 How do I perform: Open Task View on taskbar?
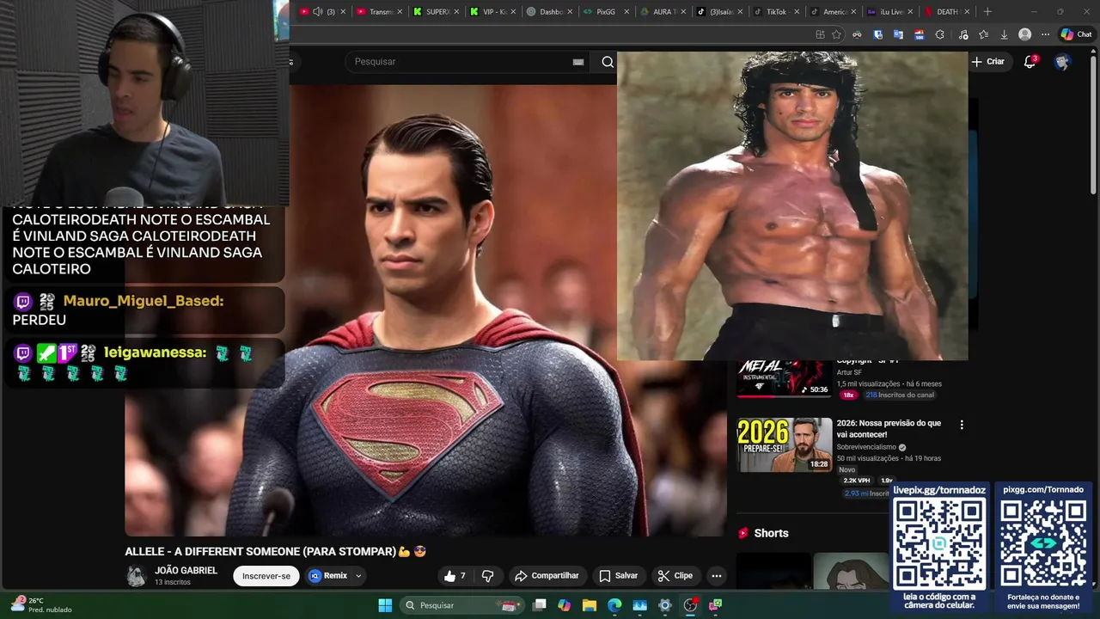tap(539, 605)
